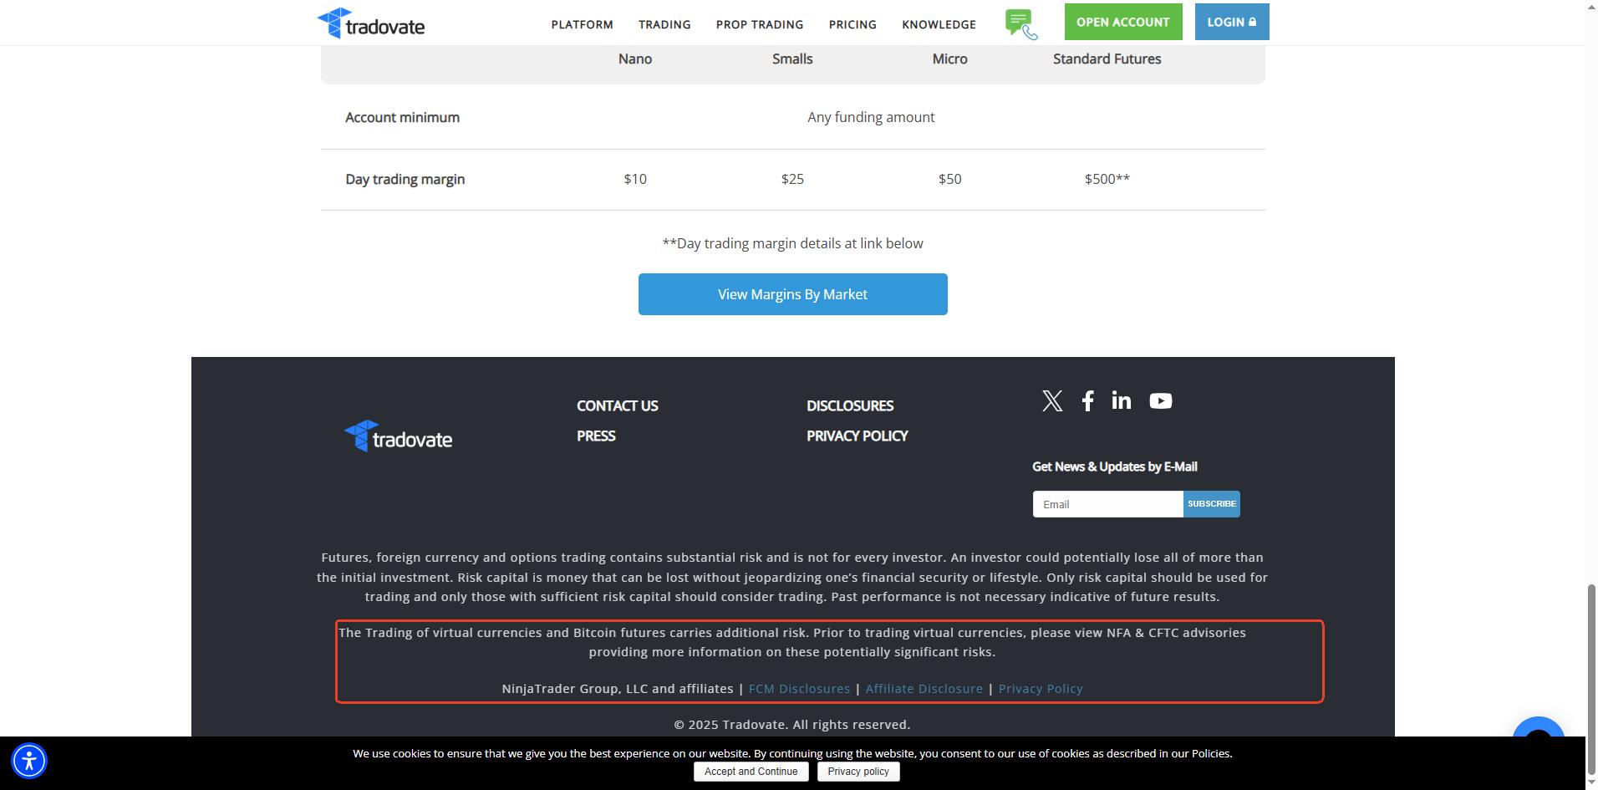This screenshot has width=1598, height=790.
Task: Open Privacy policy from cookie banner
Action: pos(858,772)
